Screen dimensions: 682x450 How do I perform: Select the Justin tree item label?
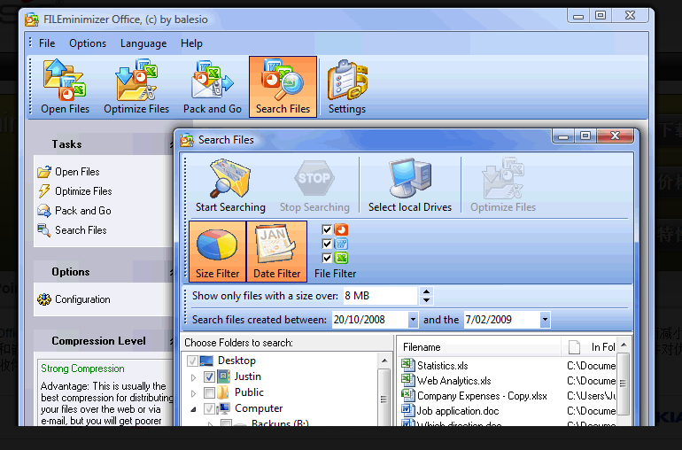click(247, 376)
